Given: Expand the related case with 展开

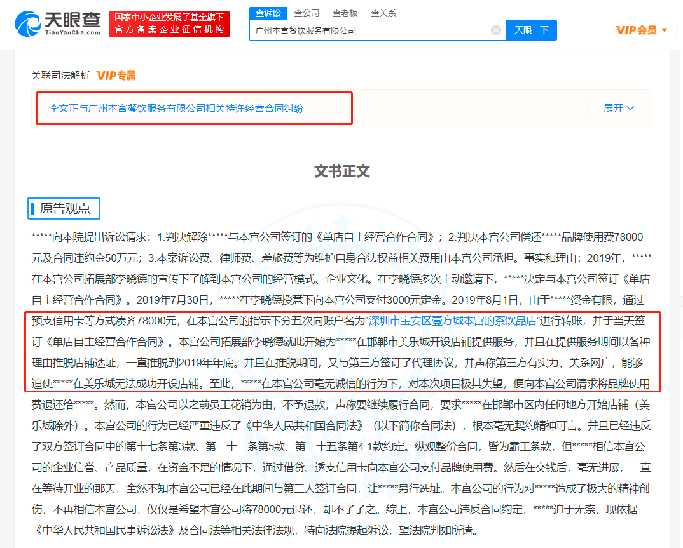Looking at the screenshot, I should click(x=619, y=109).
